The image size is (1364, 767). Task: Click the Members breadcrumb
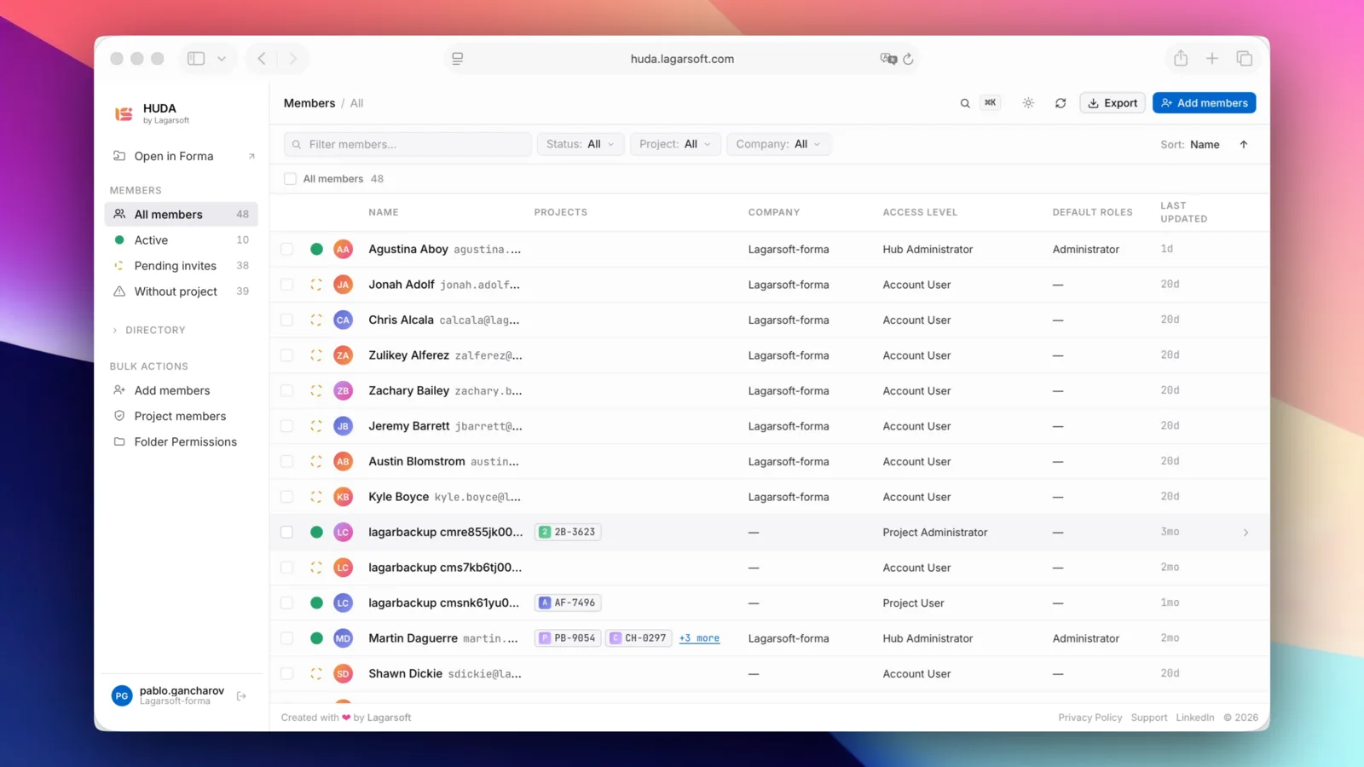pyautogui.click(x=309, y=103)
